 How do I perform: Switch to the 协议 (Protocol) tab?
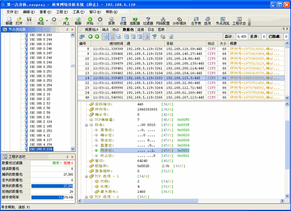click(x=116, y=30)
